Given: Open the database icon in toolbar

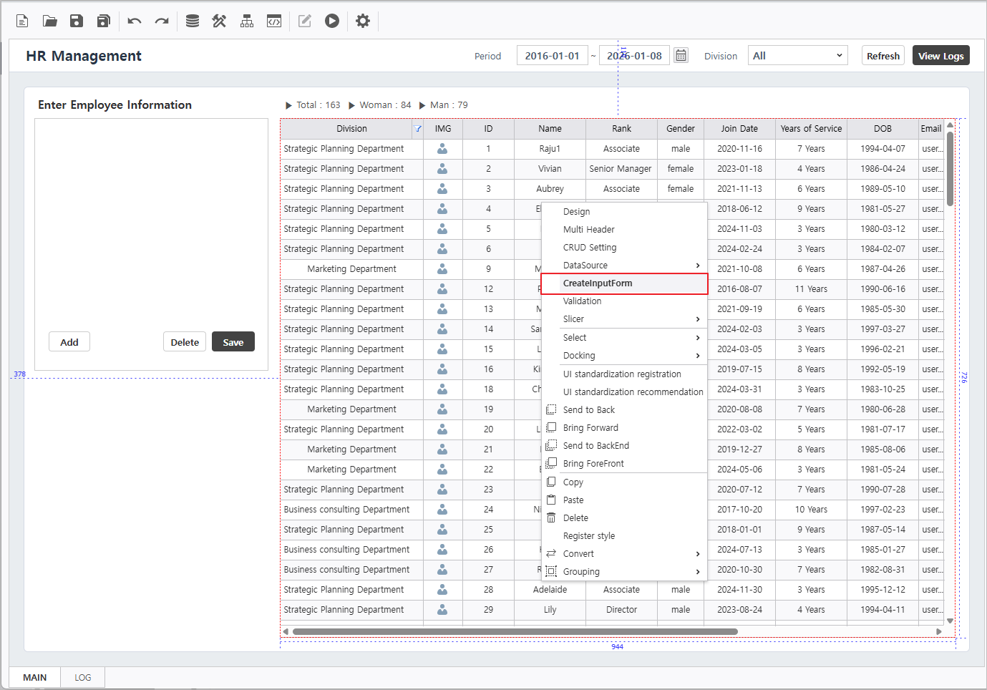Looking at the screenshot, I should coord(193,21).
